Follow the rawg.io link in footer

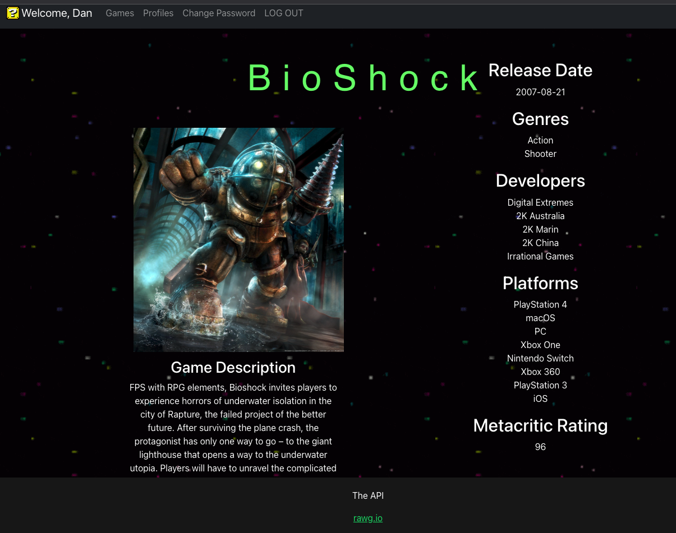367,518
